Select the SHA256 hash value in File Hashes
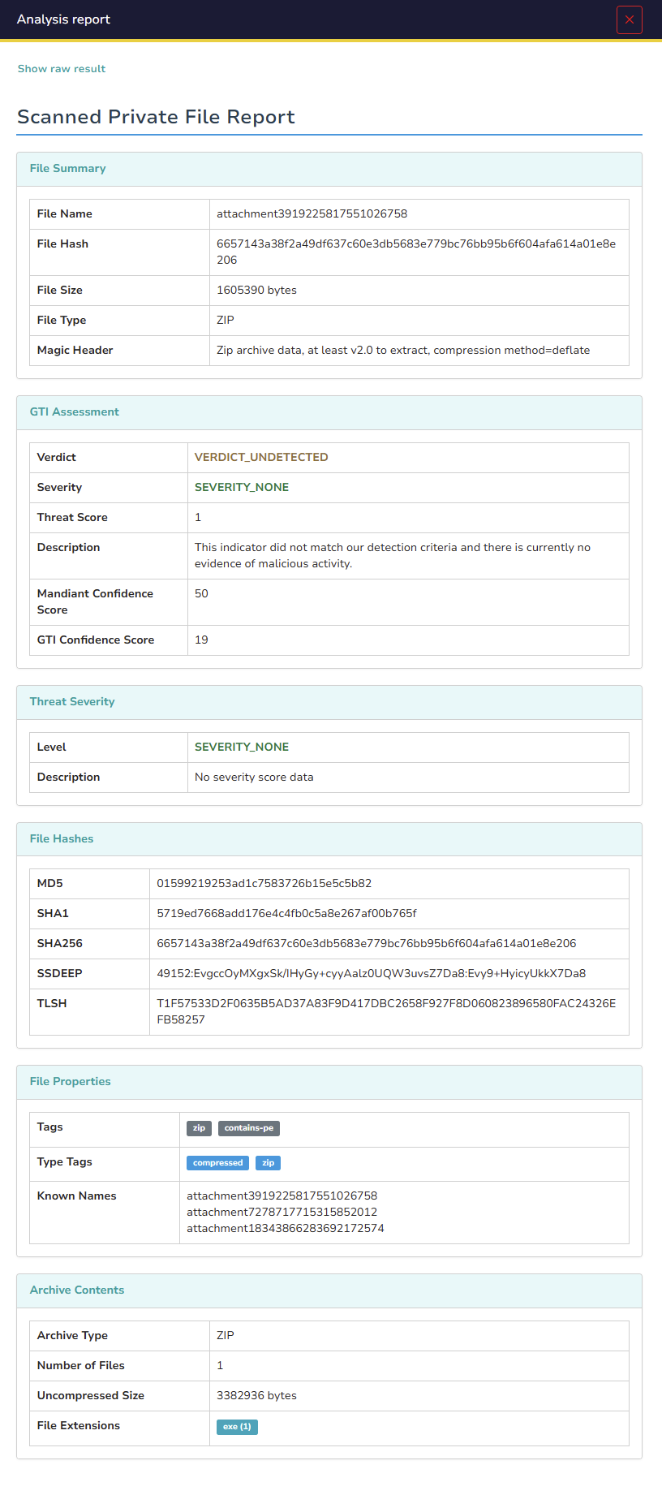 366,944
